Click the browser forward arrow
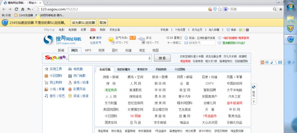This screenshot has width=297, height=133. [x=10, y=9]
